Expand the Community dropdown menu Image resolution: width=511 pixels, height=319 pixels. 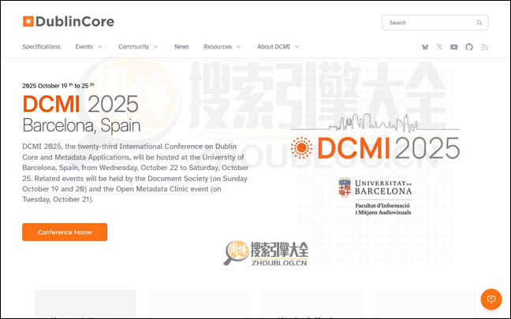point(138,46)
